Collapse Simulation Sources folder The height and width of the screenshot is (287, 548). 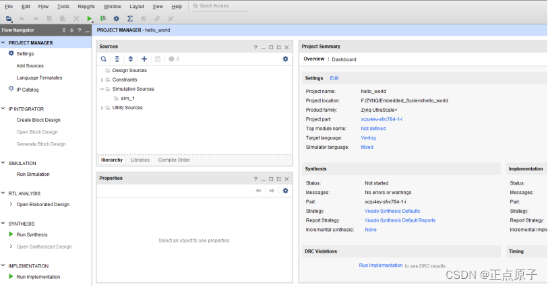(102, 89)
